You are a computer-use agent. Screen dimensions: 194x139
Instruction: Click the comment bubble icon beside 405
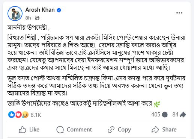tap(165, 115)
